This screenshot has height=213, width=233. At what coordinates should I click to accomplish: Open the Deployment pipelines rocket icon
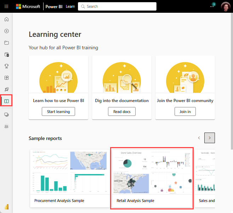click(6, 89)
